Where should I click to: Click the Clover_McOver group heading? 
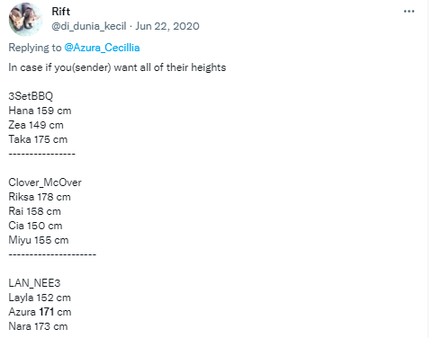click(x=45, y=182)
